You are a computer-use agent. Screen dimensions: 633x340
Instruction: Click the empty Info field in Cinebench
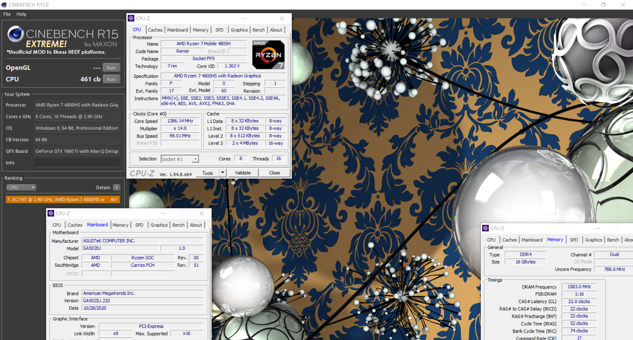(x=77, y=163)
